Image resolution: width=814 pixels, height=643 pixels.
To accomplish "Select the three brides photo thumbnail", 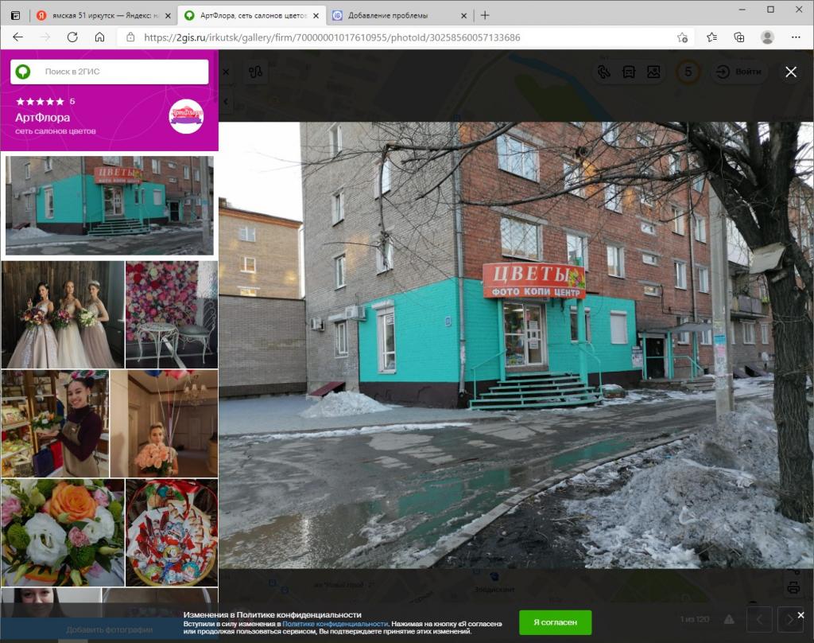I will [x=63, y=314].
